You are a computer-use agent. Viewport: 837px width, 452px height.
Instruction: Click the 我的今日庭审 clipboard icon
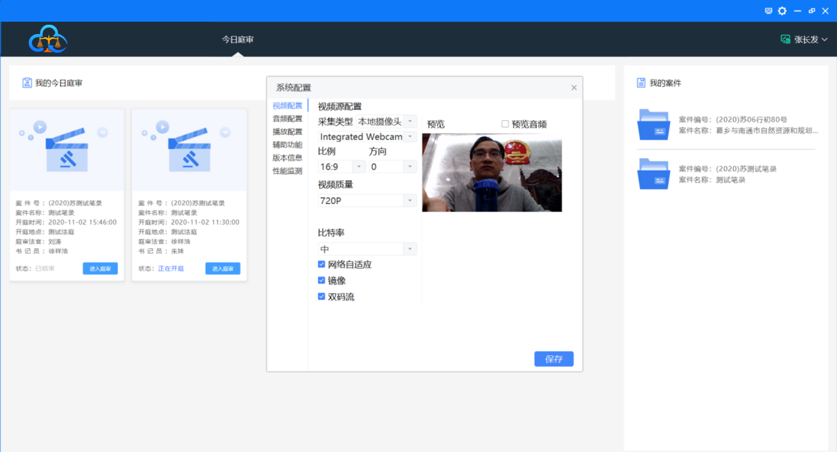point(27,83)
